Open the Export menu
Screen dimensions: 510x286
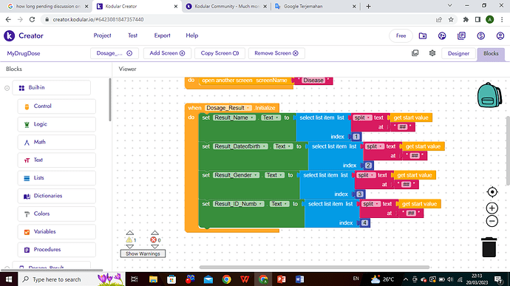[162, 35]
